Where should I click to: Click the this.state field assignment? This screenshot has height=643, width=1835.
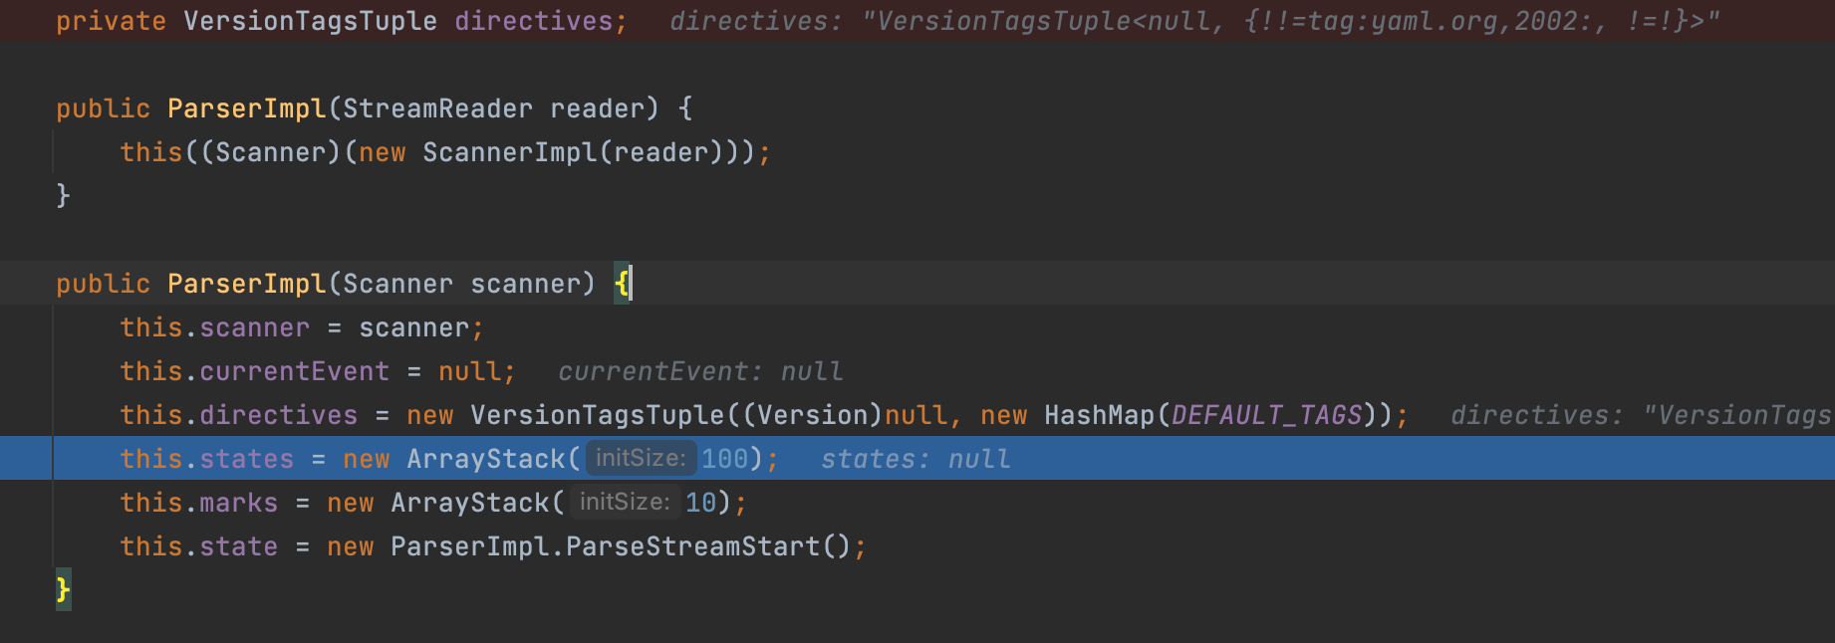198,546
